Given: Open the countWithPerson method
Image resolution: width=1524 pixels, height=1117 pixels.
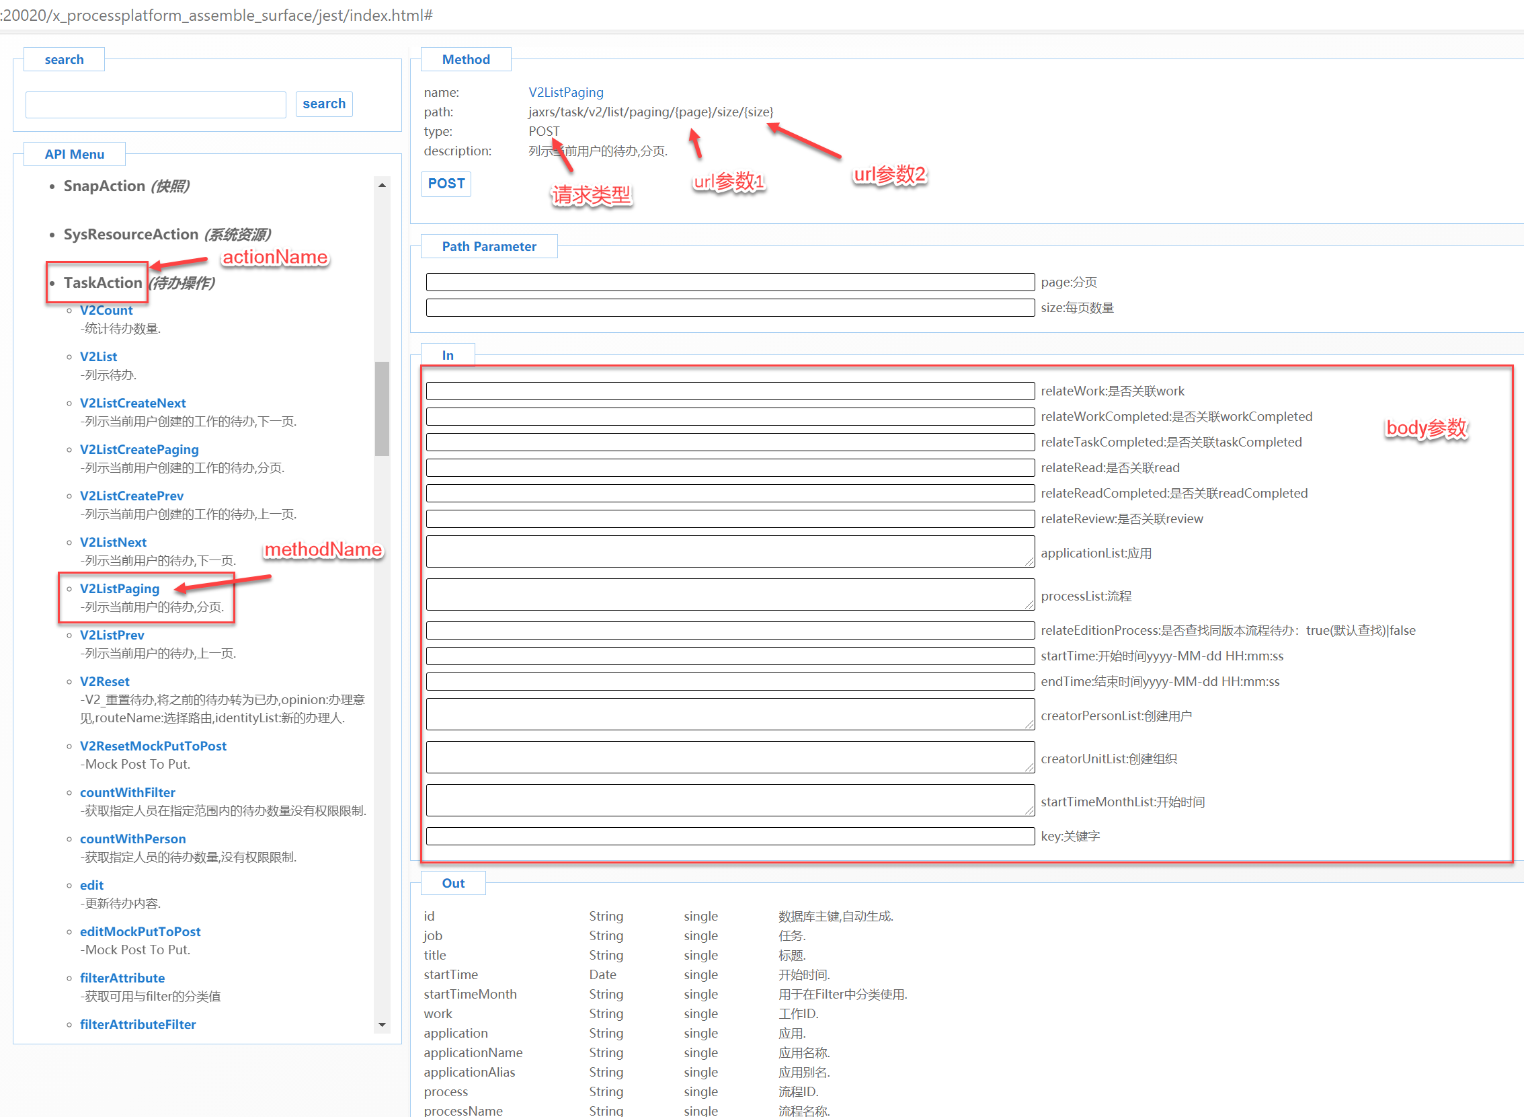Looking at the screenshot, I should point(132,839).
